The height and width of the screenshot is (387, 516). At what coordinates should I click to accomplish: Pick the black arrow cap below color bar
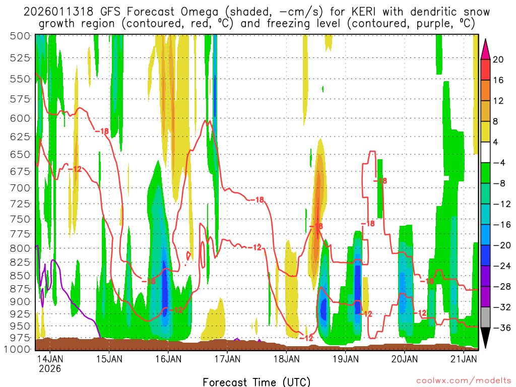[485, 338]
